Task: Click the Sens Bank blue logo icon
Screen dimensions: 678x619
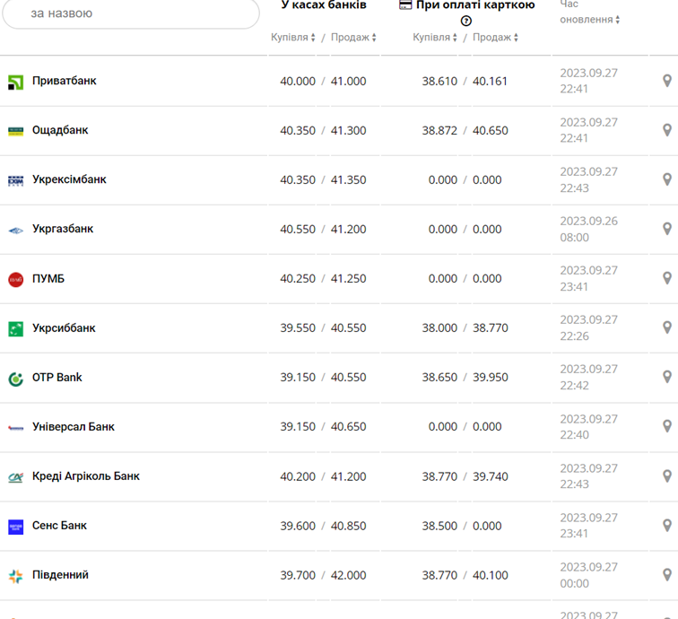Action: point(15,527)
